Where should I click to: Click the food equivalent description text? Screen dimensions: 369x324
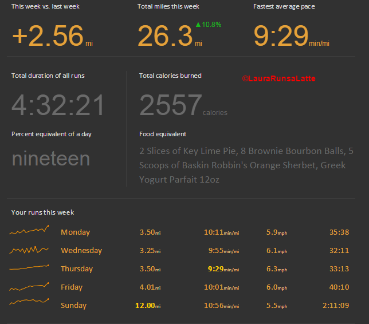point(246,165)
